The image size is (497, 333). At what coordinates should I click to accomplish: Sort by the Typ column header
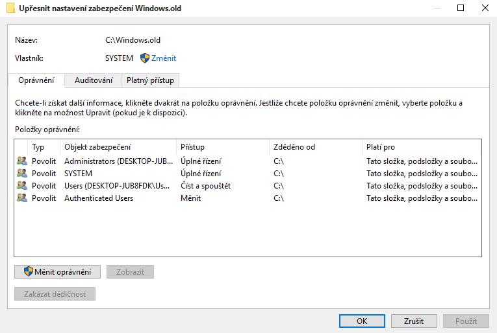44,147
